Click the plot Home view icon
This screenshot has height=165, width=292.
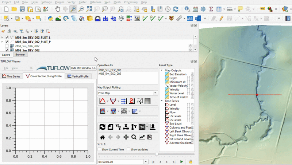click(x=103, y=137)
